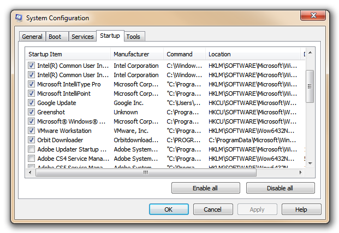
Task: Click the 'C:\PROGR...' command cell
Action: coord(183,140)
